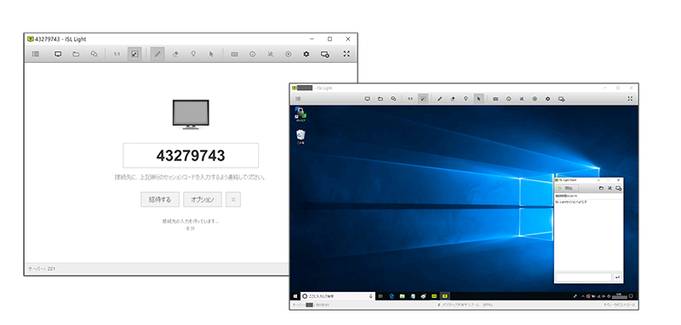Viewport: 681px width, 325px height.
Task: Click send enter button in ISL Light Client
Action: 618,277
